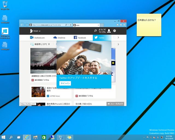Open taskbar Search magnifier
Screen dimensions: 175x140
[x=11, y=137]
